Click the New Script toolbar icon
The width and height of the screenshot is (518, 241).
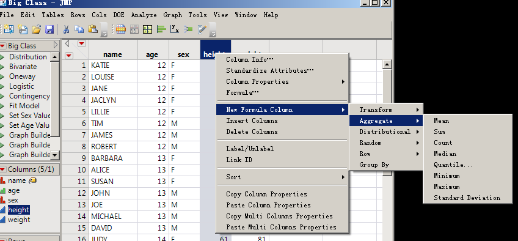pos(23,29)
